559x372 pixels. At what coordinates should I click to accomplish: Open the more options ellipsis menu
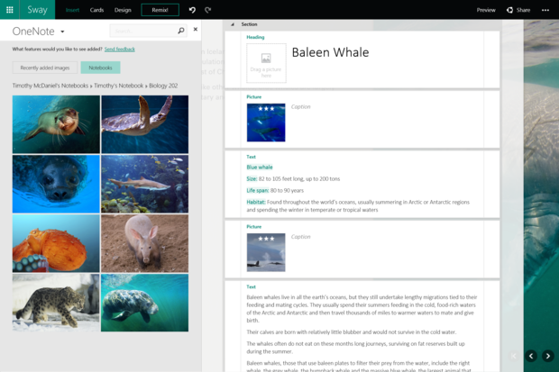click(545, 10)
